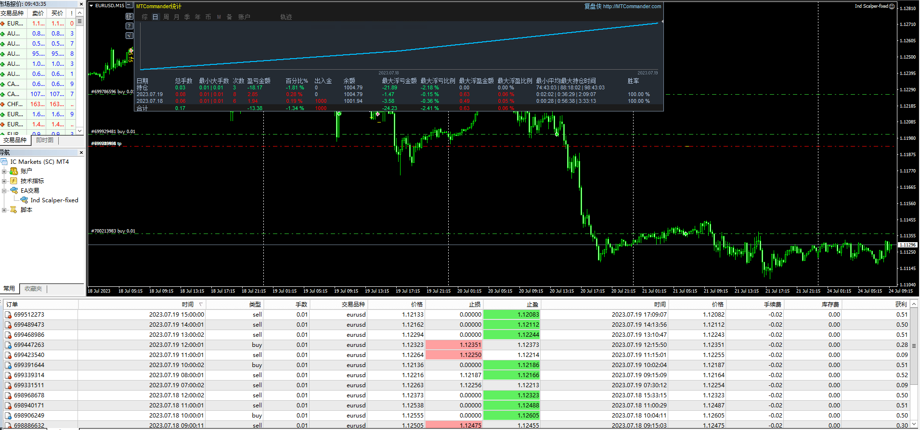
Task: Sort orders by the 类型 column header
Action: pyautogui.click(x=235, y=305)
